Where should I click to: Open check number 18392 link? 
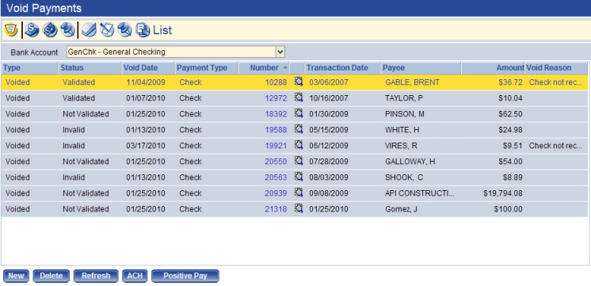click(x=276, y=114)
